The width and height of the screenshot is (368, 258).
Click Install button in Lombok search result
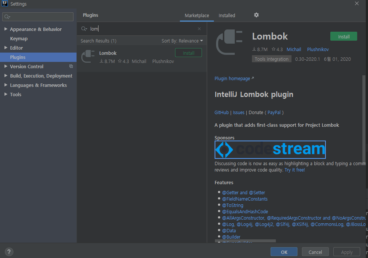188,53
